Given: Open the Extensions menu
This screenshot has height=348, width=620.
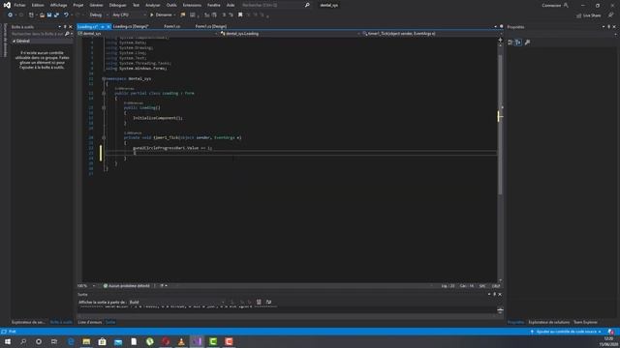Looking at the screenshot, I should coord(192,5).
